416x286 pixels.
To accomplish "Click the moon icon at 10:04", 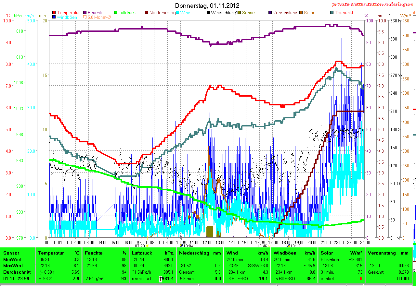I will pos(181,246).
